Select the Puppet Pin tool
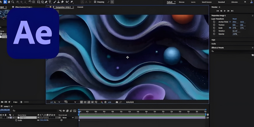 pos(72,2)
